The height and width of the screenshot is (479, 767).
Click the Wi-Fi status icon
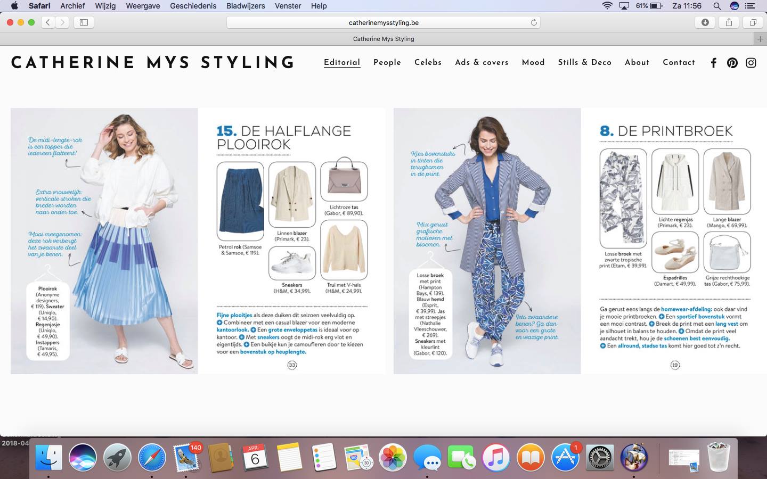607,6
